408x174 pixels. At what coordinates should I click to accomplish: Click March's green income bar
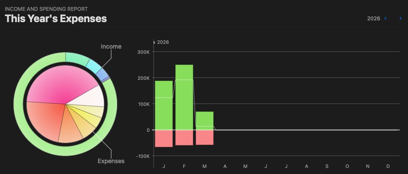point(204,121)
